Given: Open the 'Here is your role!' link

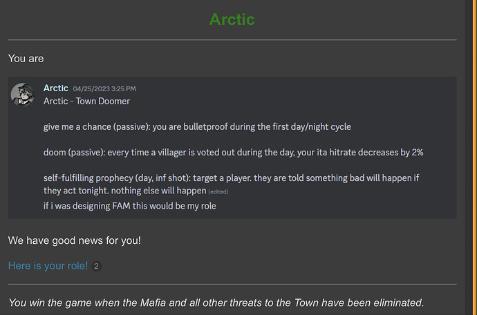Looking at the screenshot, I should click(48, 266).
